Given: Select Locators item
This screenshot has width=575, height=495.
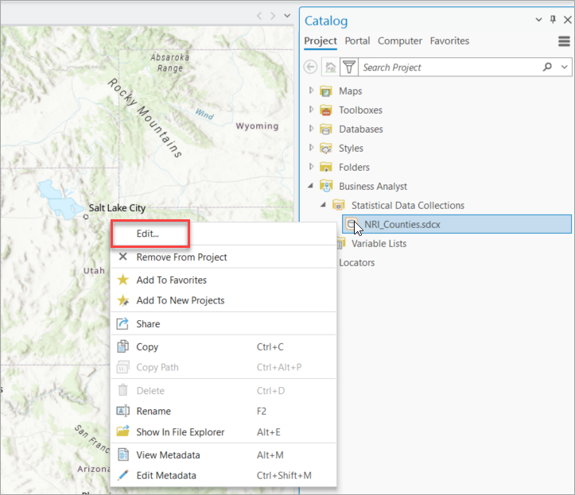Looking at the screenshot, I should click(357, 263).
